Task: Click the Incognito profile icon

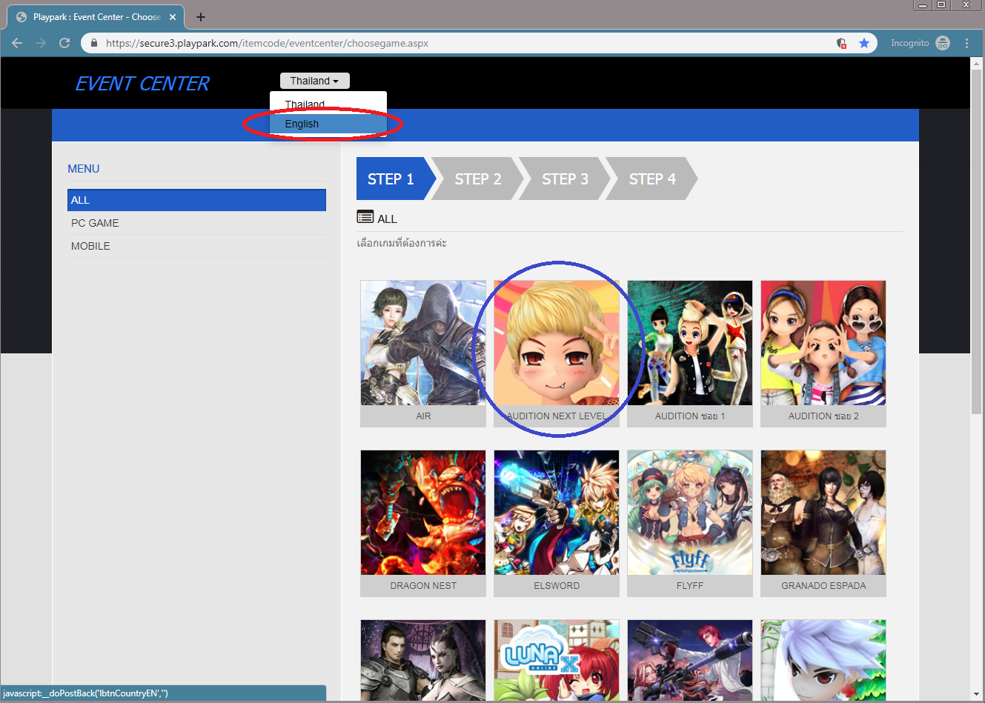Action: pyautogui.click(x=942, y=43)
